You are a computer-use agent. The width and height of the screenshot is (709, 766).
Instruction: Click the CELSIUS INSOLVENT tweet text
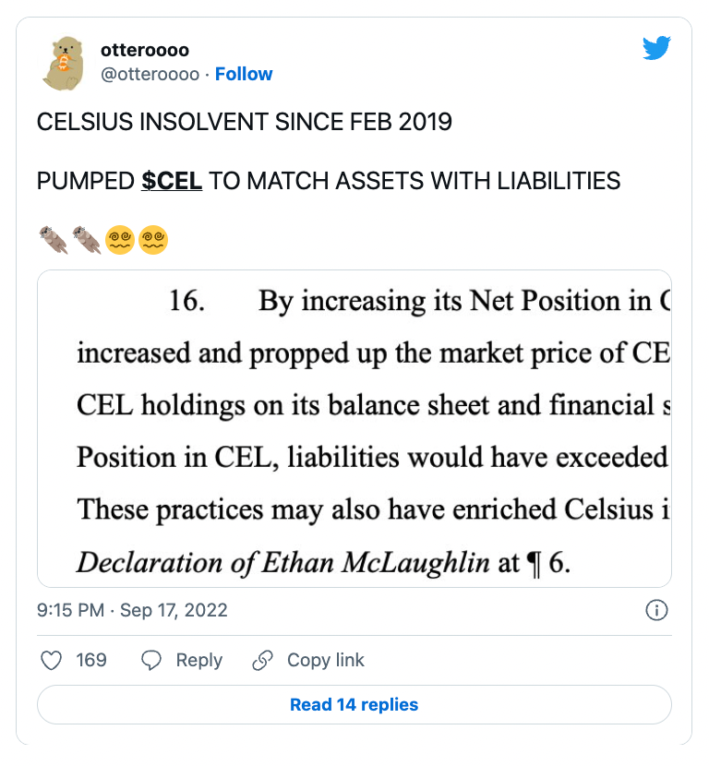click(245, 122)
